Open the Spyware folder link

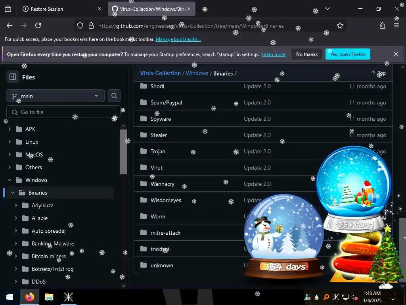coord(161,119)
